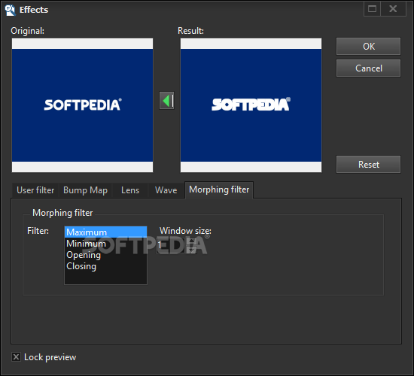The width and height of the screenshot is (414, 376).
Task: Click Reset to restore defaults
Action: 368,165
